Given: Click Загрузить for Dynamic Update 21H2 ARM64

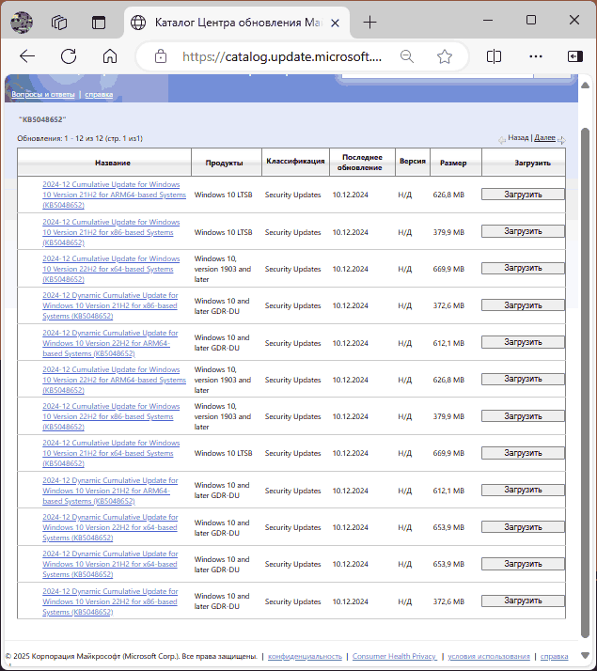Looking at the screenshot, I should click(523, 490).
